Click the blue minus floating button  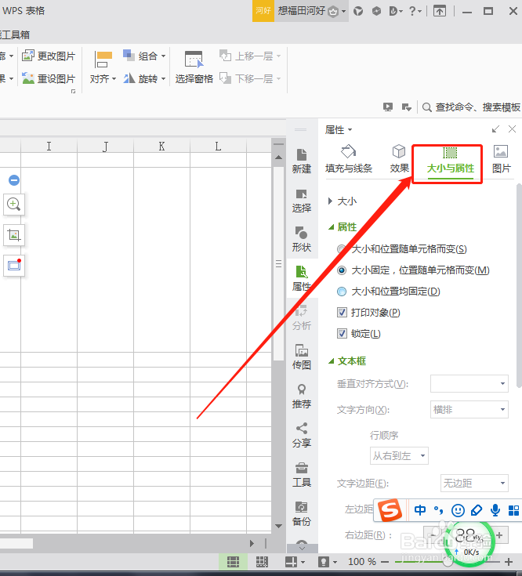(14, 180)
